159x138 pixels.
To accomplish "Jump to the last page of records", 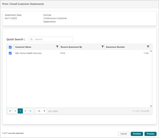I will (31, 111).
